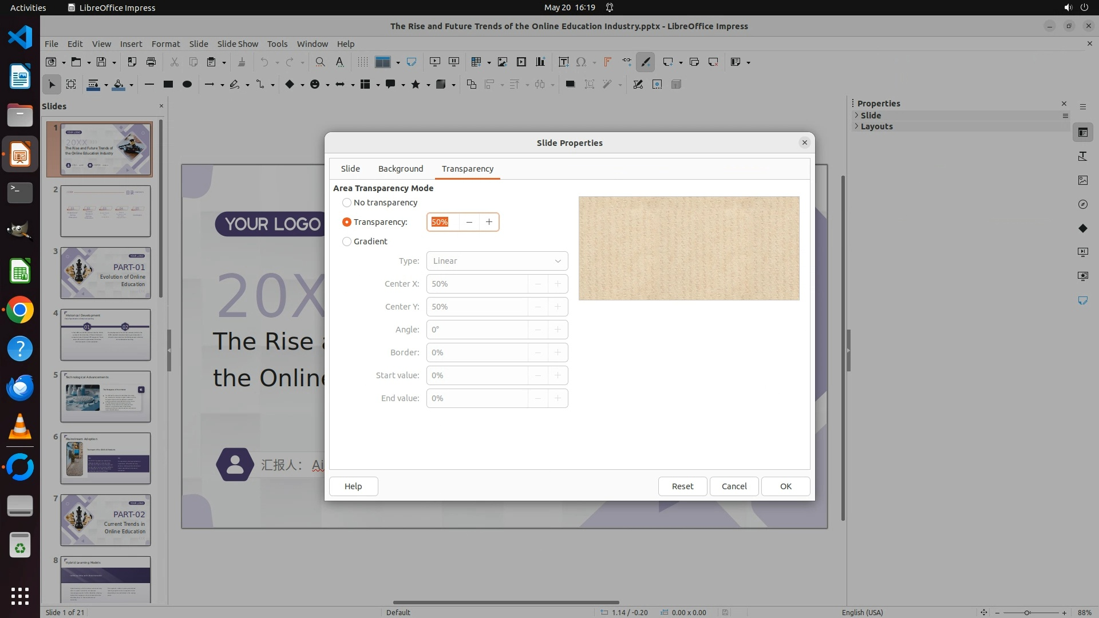Confirm the dialog with OK

[785, 486]
